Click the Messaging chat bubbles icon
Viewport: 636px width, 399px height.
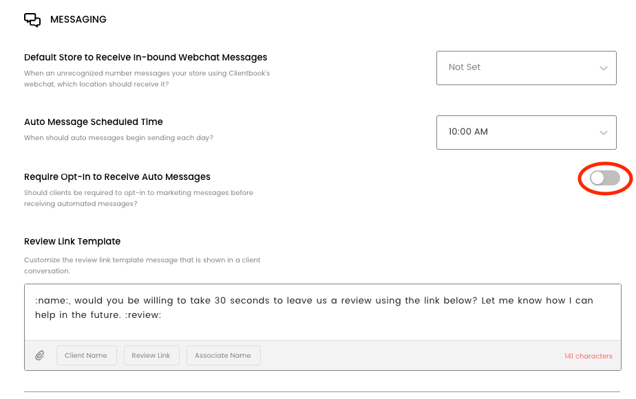(32, 20)
